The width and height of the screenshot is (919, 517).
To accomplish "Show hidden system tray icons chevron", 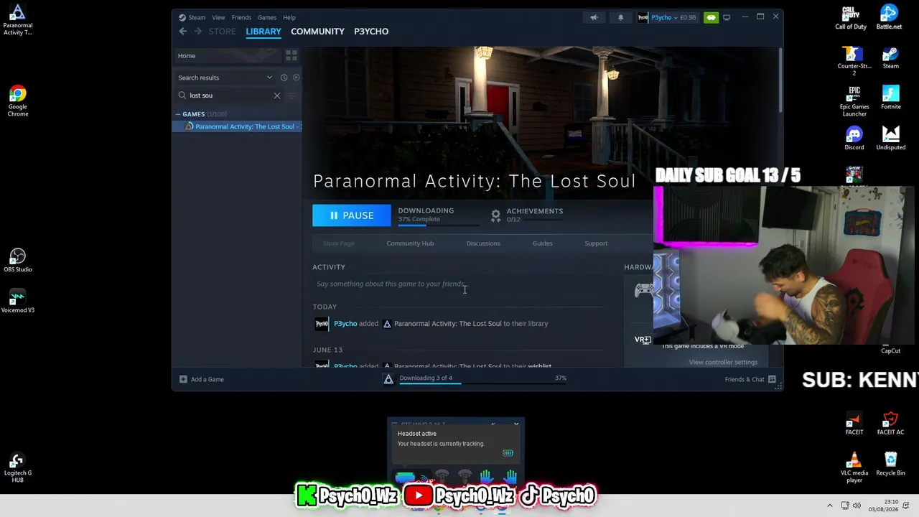I will [x=830, y=506].
